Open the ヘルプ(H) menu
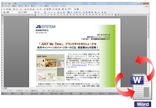This screenshot has height=108, width=156. [63, 6]
